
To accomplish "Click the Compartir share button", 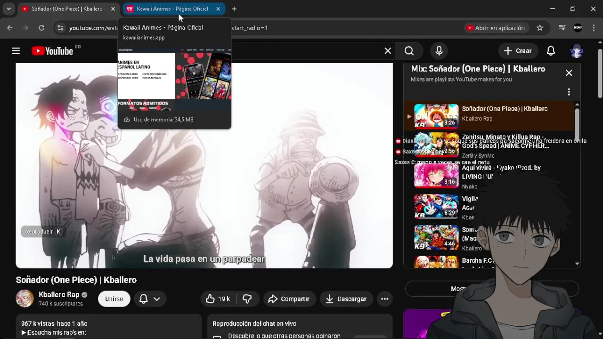I will [x=289, y=299].
